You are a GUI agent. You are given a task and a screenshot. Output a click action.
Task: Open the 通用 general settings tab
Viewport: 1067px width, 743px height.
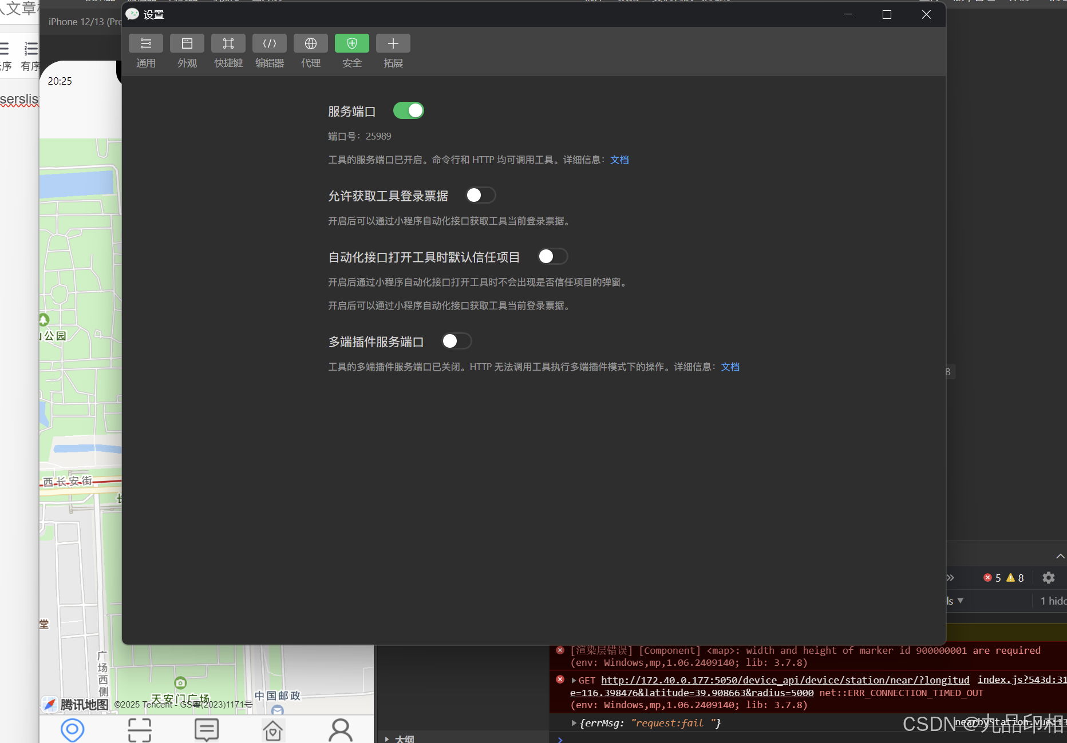click(146, 51)
